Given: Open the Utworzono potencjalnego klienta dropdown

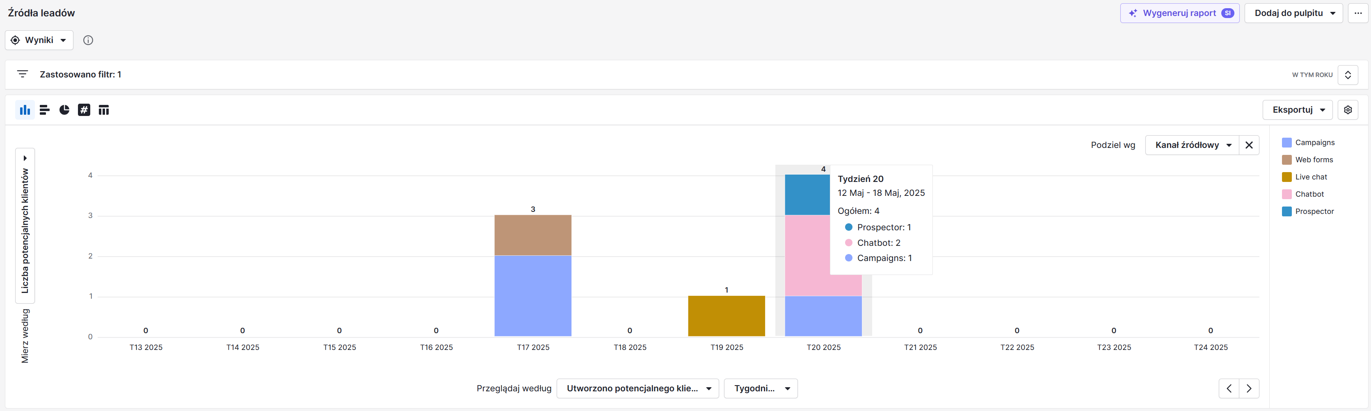Looking at the screenshot, I should coord(638,389).
